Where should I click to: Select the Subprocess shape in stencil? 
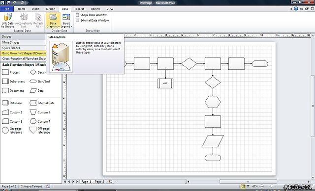pyautogui.click(x=13, y=82)
